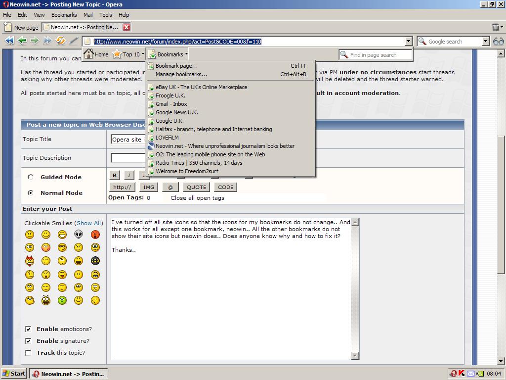This screenshot has height=380, width=506.
Task: Open the Mail menu
Action: (x=88, y=15)
